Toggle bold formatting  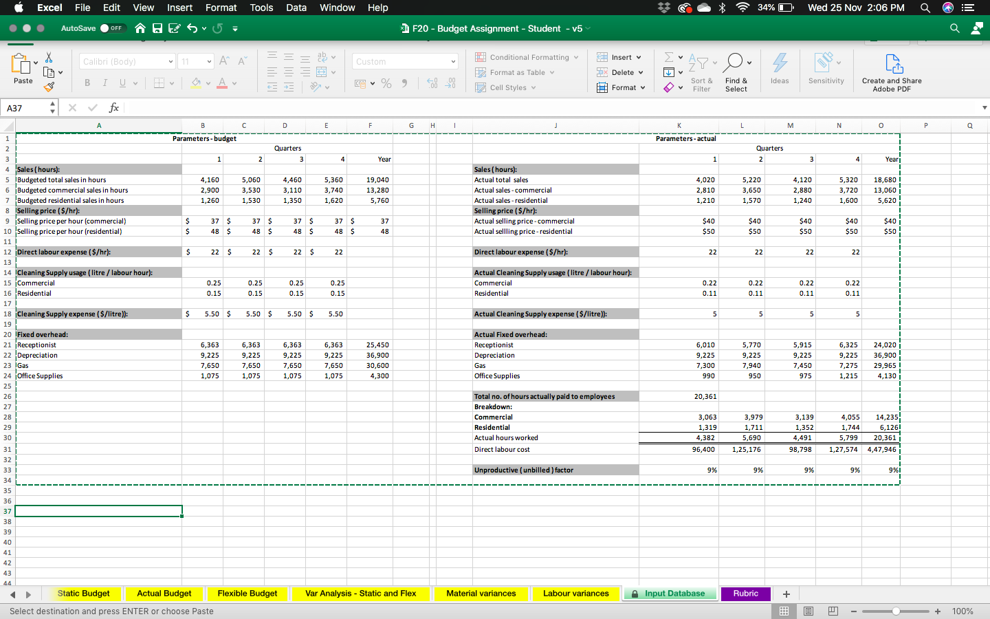[87, 83]
